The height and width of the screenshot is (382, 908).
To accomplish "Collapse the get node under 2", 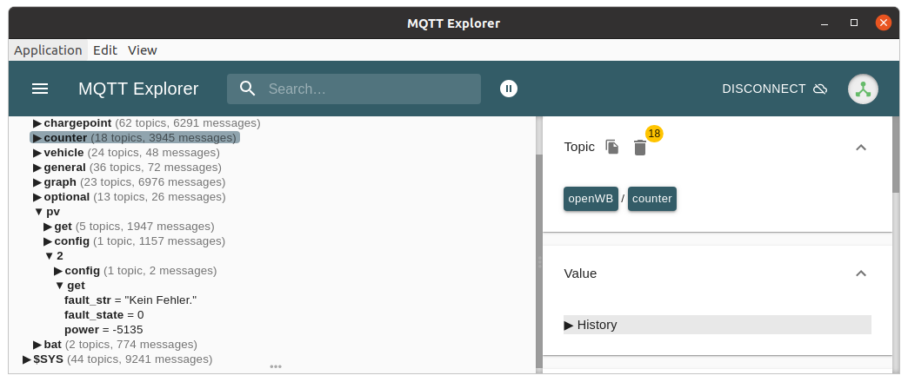I will pos(60,286).
